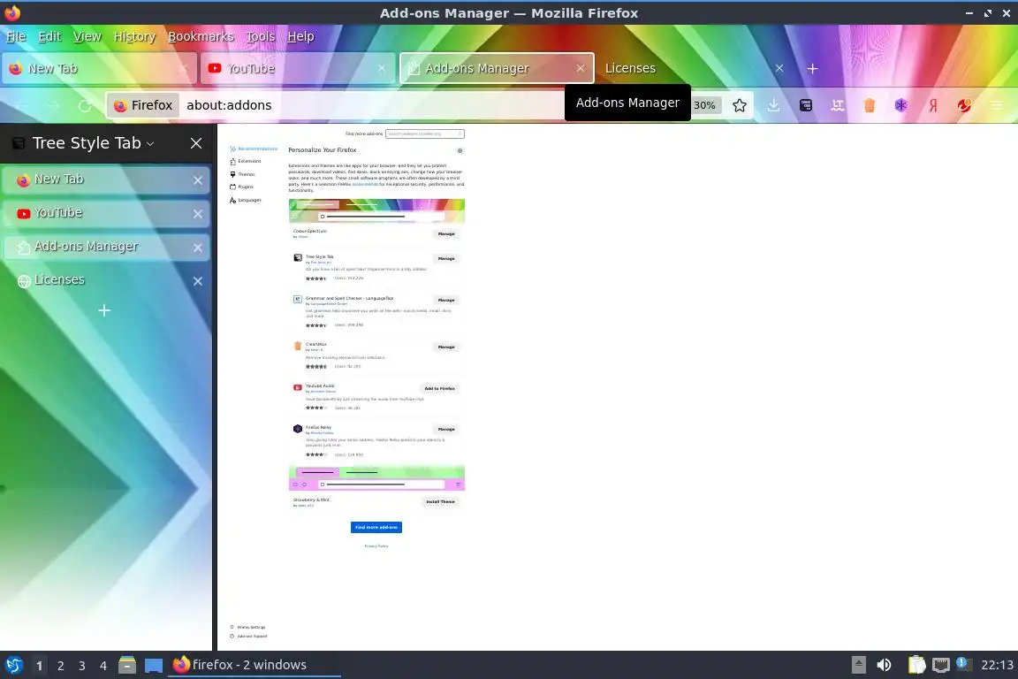Open the volume control in system tray
Screen dimensions: 1018x679
tap(884, 665)
